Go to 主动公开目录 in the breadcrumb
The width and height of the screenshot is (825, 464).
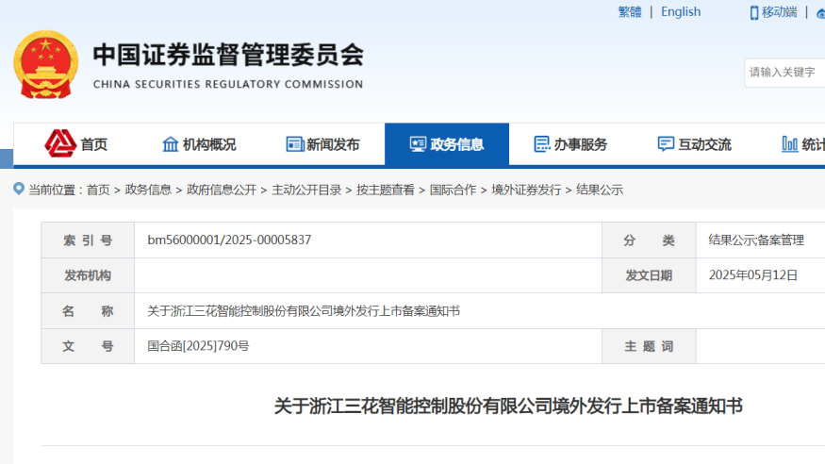tap(306, 190)
